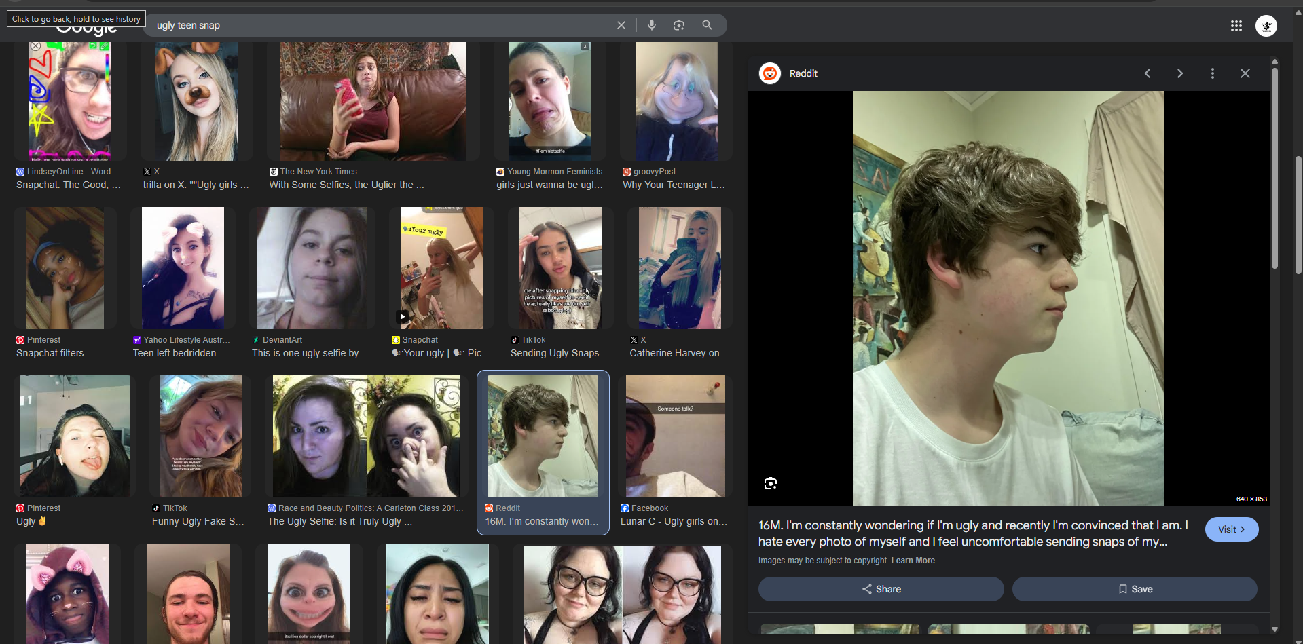This screenshot has height=644, width=1303.
Task: Open the TikTok 'Sending Ugly Snaps' thumbnail
Action: pos(560,268)
